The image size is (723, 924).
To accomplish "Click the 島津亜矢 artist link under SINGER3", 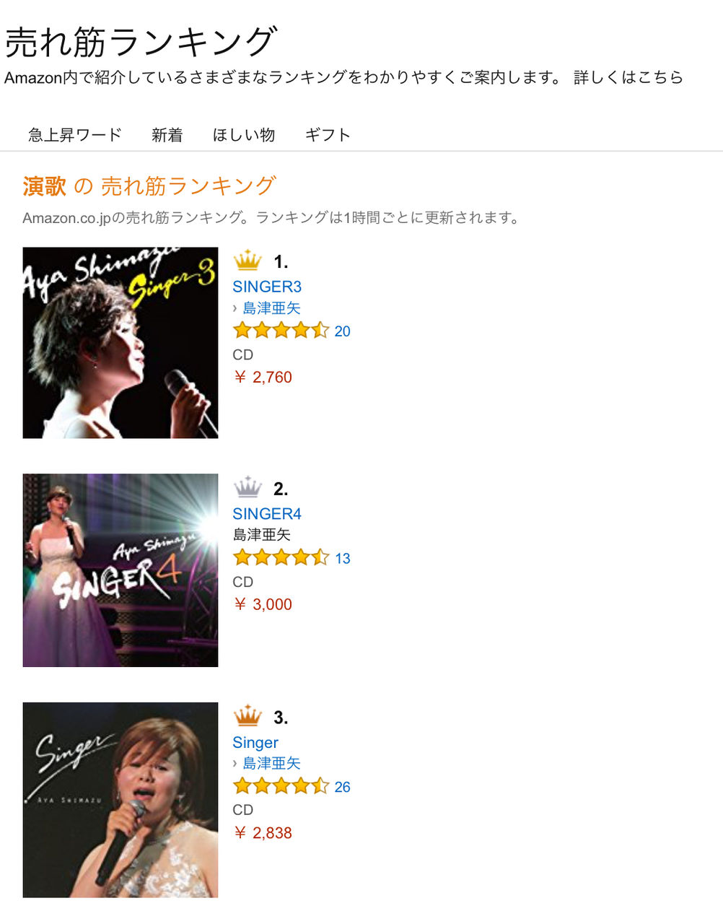I will pyautogui.click(x=271, y=308).
